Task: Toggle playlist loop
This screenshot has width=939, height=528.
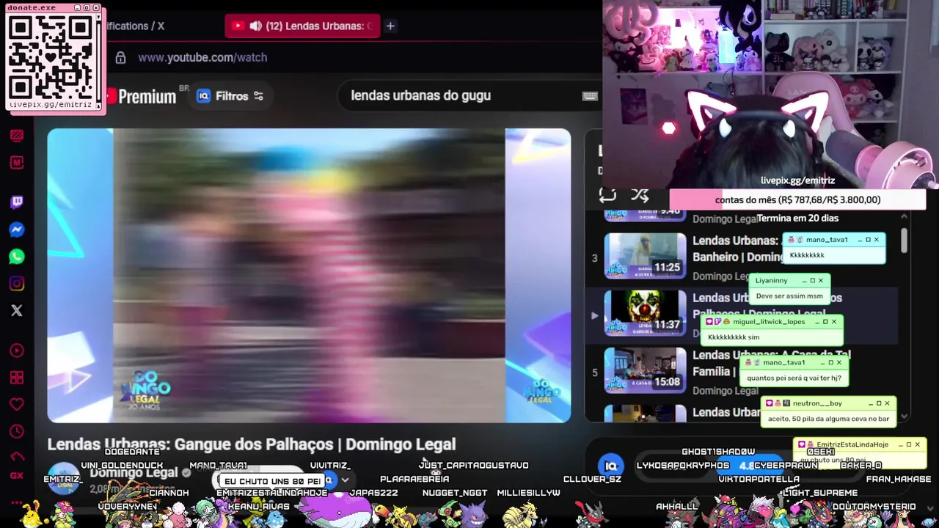Action: click(x=607, y=195)
